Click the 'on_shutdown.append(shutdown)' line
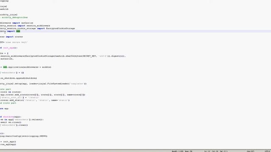The height and width of the screenshot is (152, 271). click(x=19, y=78)
